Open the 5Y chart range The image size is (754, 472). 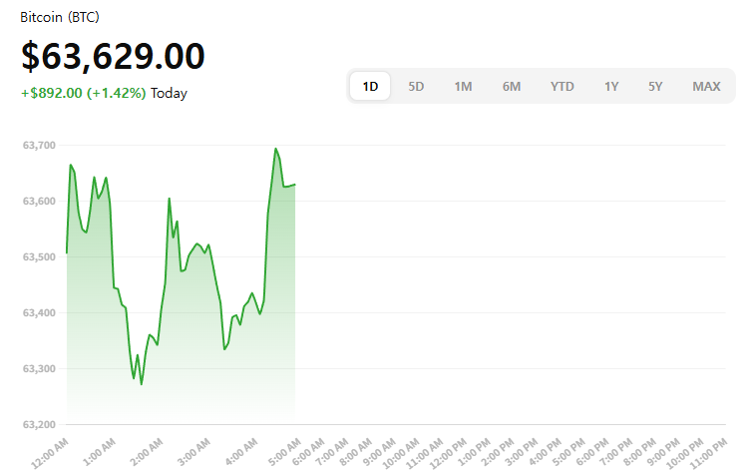655,86
